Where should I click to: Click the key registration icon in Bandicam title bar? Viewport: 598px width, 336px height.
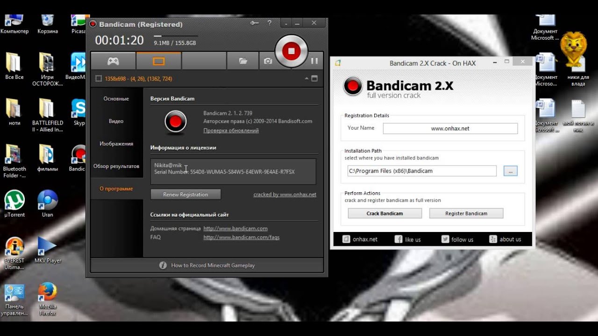point(255,22)
